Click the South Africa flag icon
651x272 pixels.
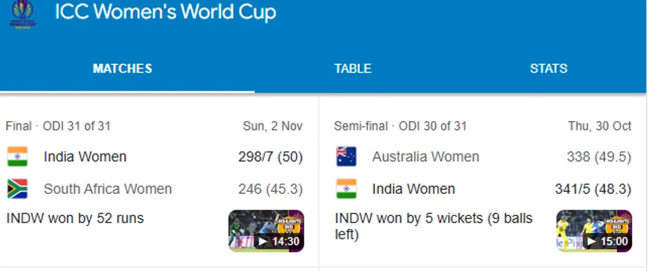click(17, 189)
